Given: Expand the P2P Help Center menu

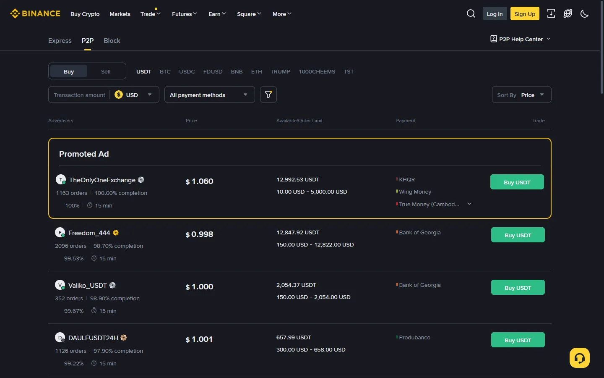Looking at the screenshot, I should [520, 39].
